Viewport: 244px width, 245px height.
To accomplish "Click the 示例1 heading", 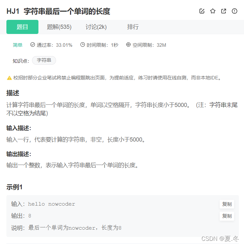I will (x=14, y=187).
